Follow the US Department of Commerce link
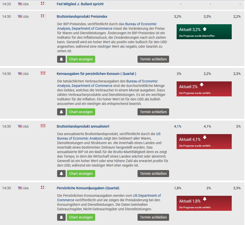245x225 pixels. click(147, 196)
